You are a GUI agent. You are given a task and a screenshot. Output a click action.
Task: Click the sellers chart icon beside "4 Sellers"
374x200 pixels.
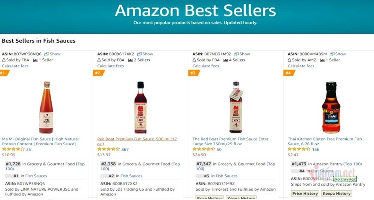[x=226, y=60]
